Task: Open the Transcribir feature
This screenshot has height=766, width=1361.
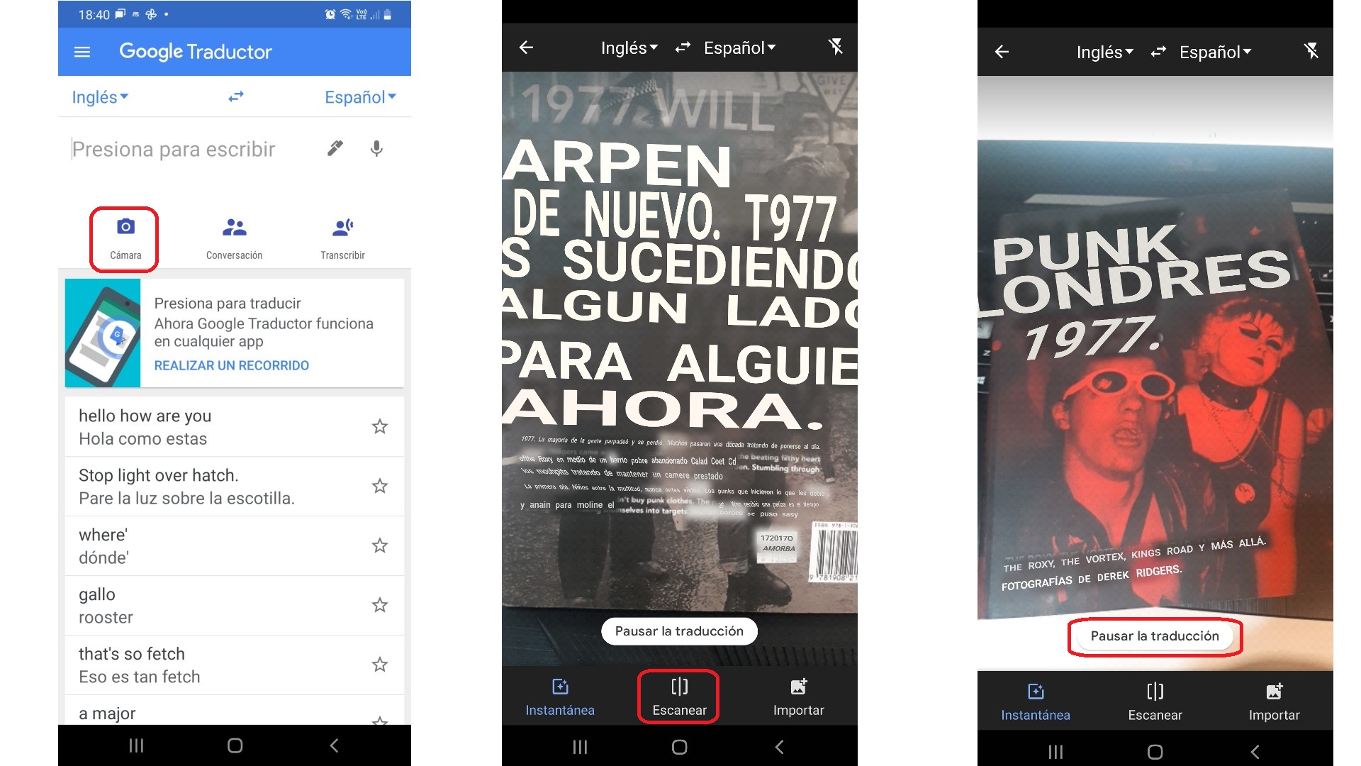Action: (342, 238)
